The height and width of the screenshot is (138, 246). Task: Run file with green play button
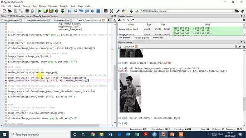tap(40, 11)
